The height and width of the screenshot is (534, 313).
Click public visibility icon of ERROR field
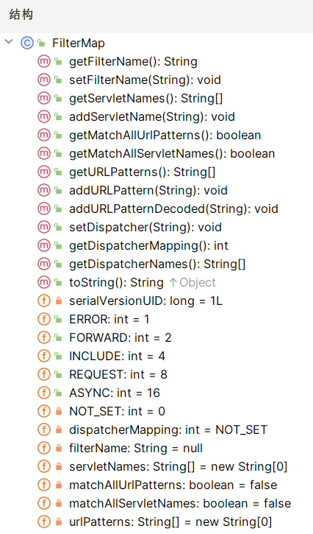(59, 320)
